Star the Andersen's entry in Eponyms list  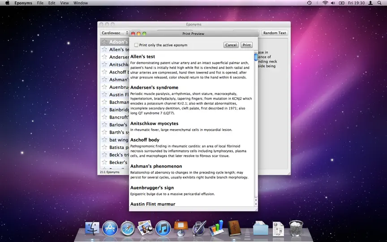click(105, 57)
